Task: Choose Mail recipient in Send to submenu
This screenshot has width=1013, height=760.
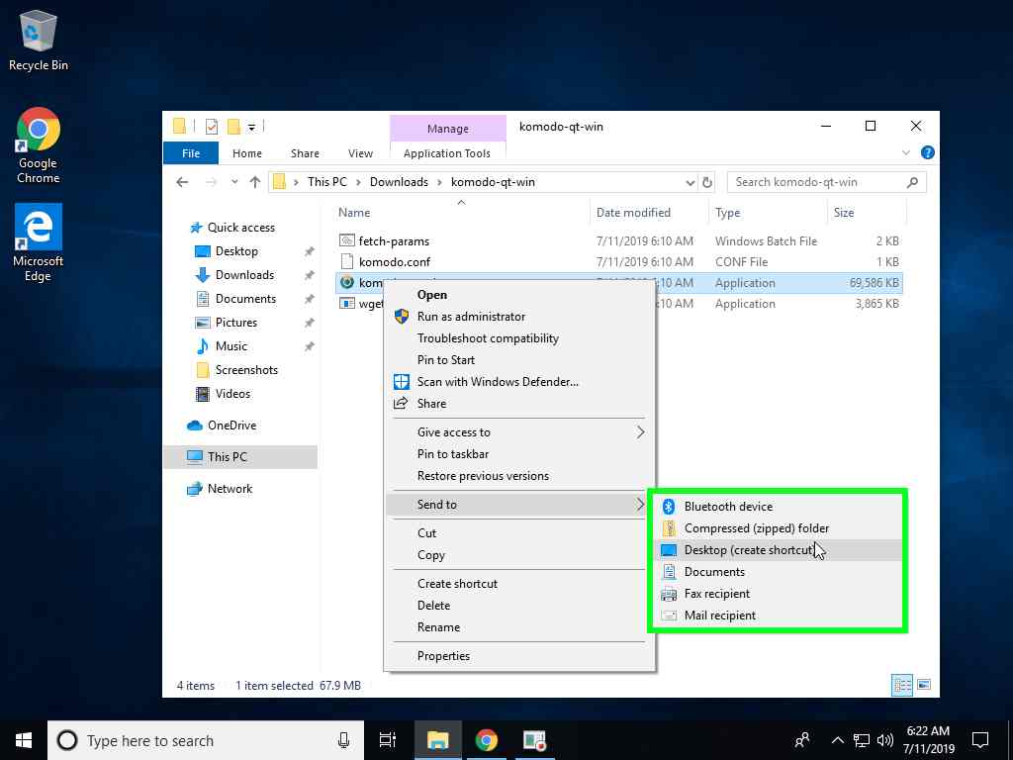Action: pyautogui.click(x=780, y=616)
